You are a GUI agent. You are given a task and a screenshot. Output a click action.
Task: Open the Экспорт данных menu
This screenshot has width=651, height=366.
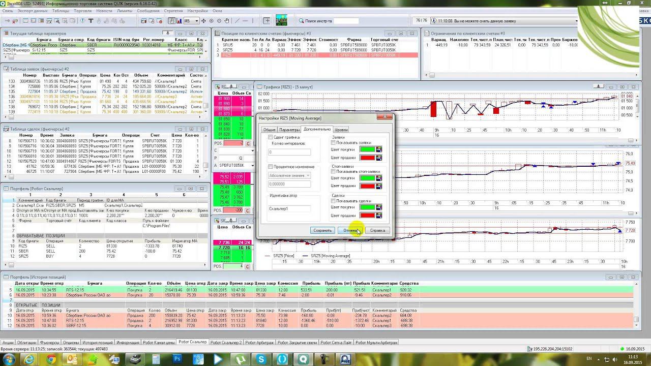point(33,10)
